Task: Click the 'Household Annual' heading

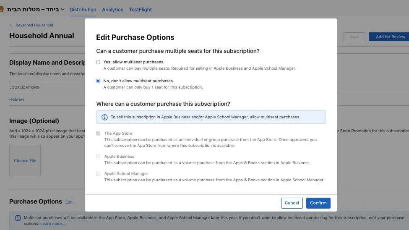Action: point(42,36)
